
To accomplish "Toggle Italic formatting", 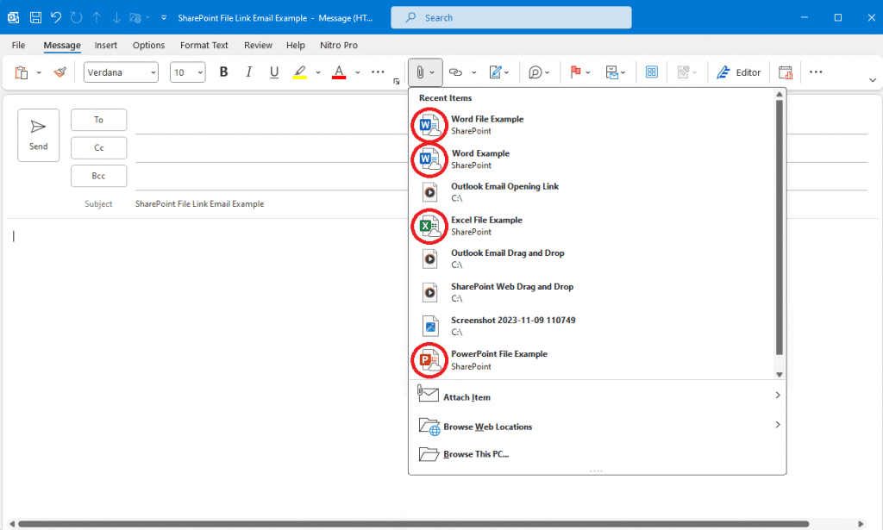I will (x=248, y=72).
